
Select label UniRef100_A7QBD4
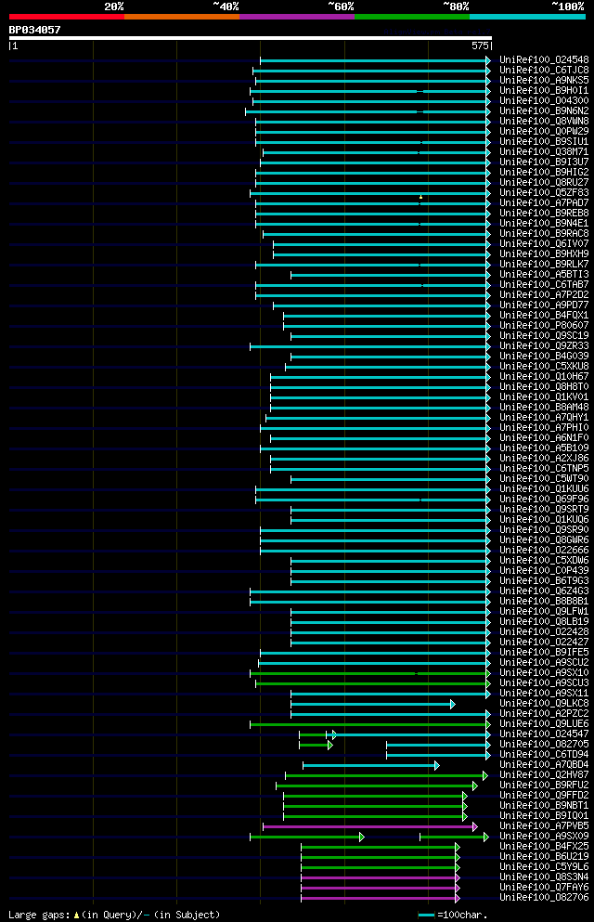544,765
